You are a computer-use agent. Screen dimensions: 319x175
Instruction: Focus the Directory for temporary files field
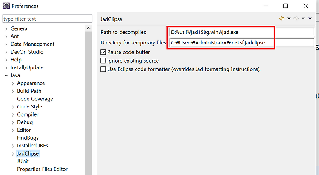click(242, 42)
